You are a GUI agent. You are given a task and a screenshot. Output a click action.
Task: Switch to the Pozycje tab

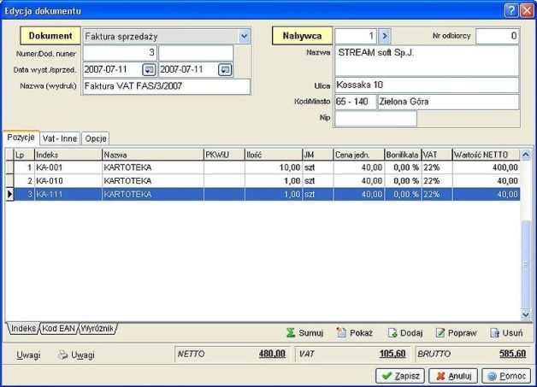pyautogui.click(x=21, y=138)
